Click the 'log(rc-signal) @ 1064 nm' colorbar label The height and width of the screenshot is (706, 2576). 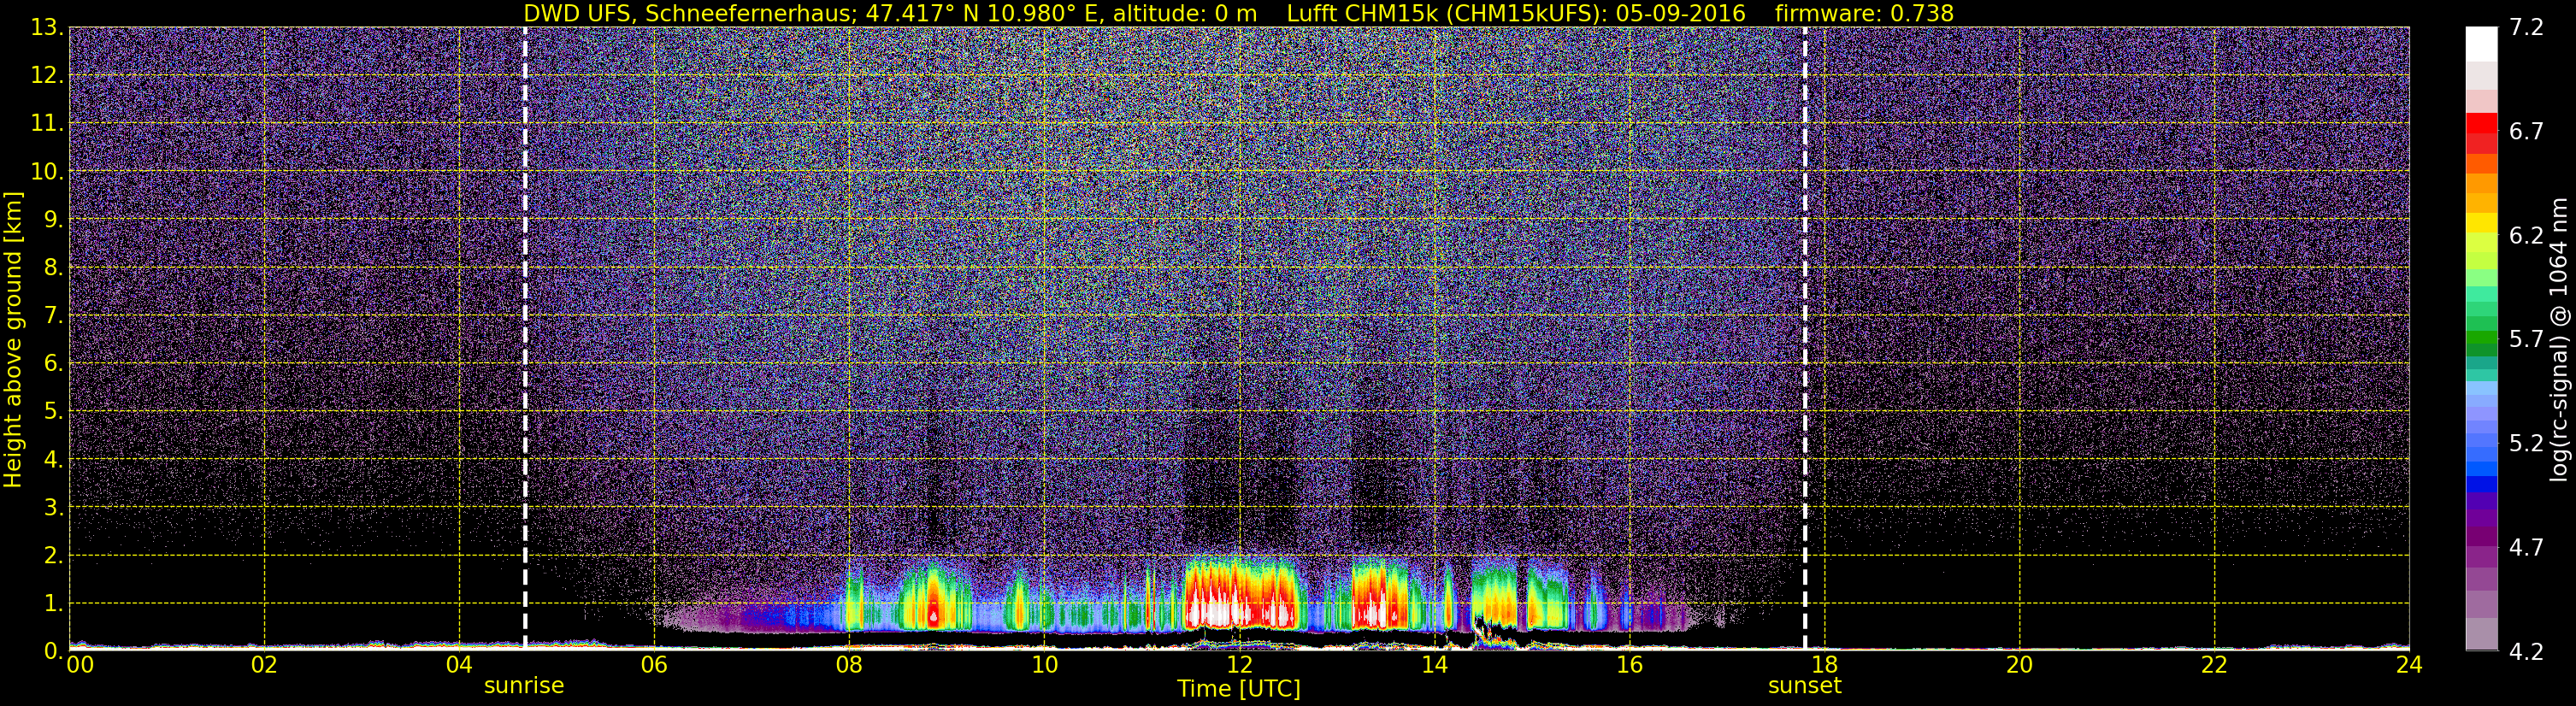point(2558,339)
